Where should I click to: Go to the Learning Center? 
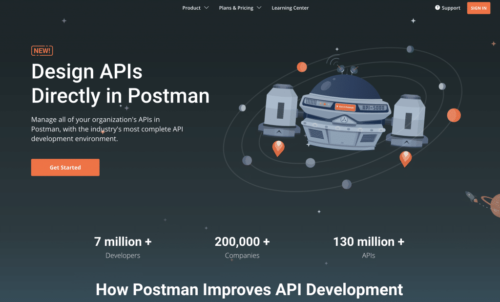pos(290,8)
